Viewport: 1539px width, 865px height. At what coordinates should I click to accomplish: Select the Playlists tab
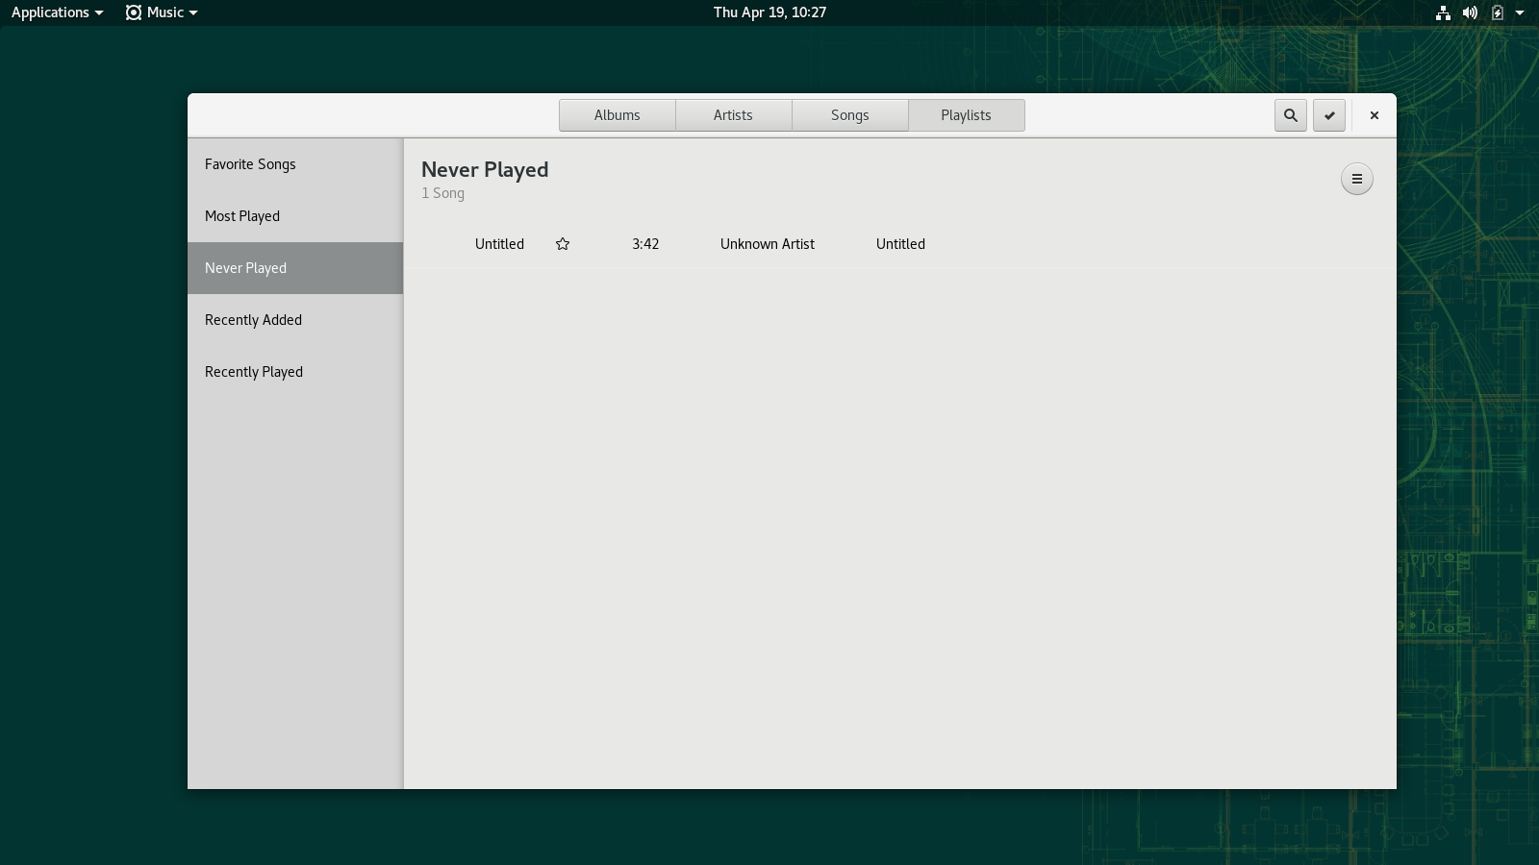(966, 115)
